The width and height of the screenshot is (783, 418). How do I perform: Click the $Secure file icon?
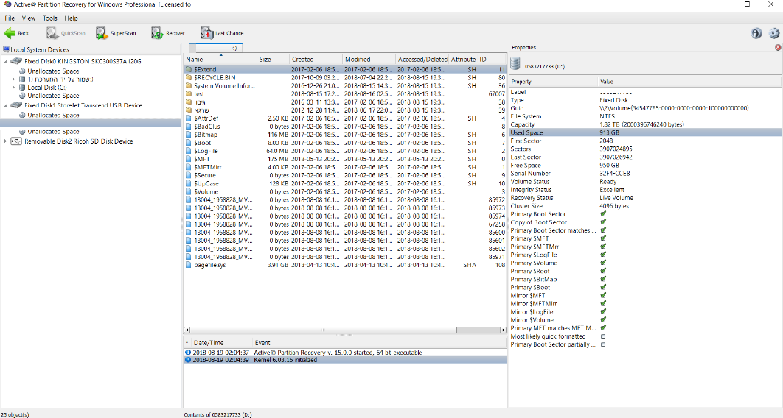[189, 175]
